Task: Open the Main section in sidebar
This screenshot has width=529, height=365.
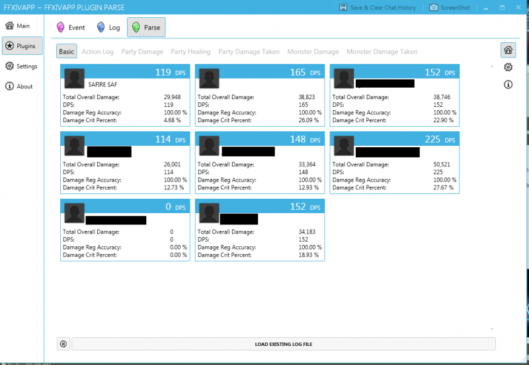Action: (18, 26)
